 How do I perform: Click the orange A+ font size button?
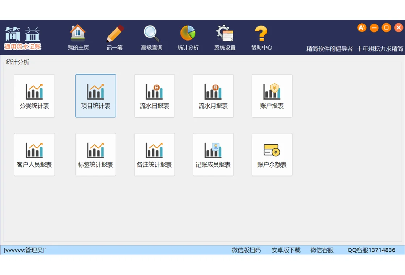click(362, 27)
